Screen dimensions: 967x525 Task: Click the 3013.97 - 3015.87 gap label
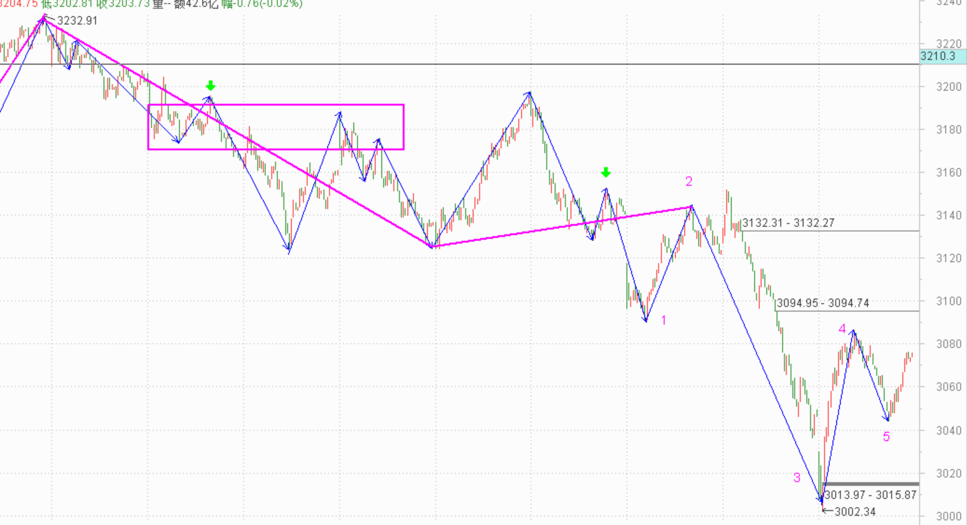[x=870, y=495]
